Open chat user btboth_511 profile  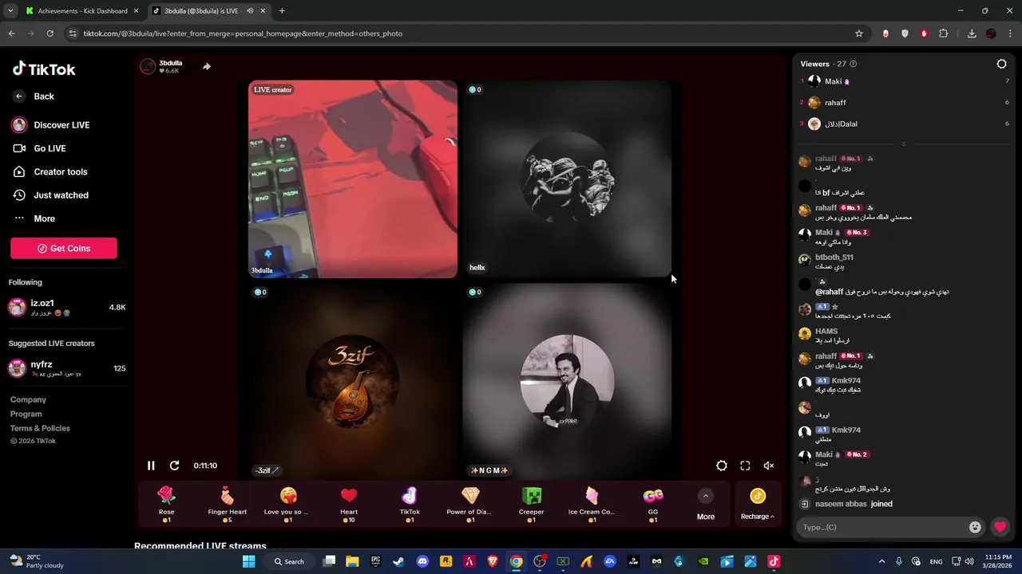pos(834,258)
